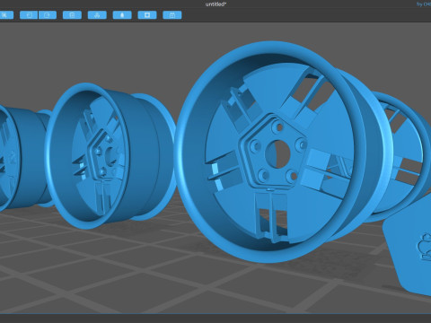
Task: Click the redo (right arrow) toolbar button
Action: click(48, 15)
